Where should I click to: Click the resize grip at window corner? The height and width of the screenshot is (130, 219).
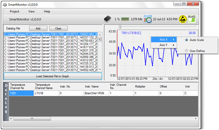tap(197, 125)
